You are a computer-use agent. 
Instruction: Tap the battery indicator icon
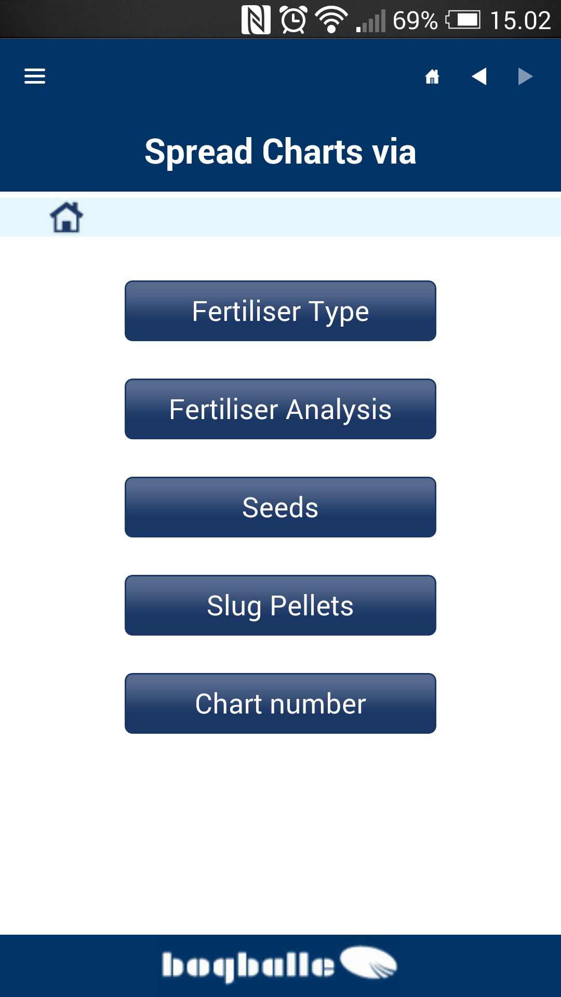coord(463,21)
